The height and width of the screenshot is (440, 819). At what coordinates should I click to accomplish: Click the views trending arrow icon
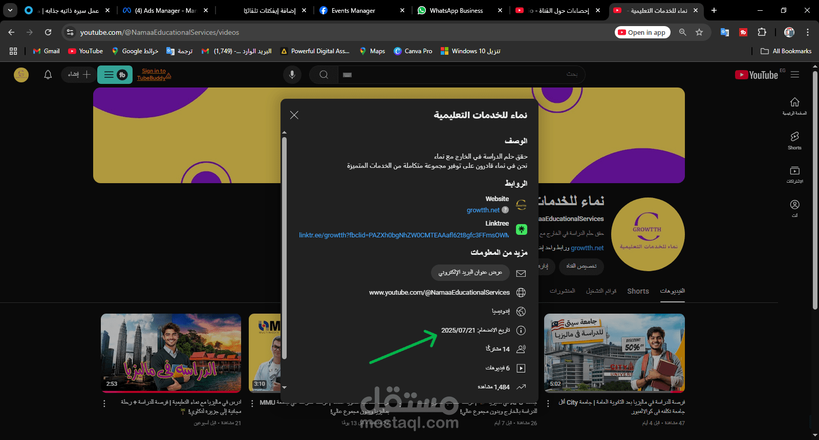521,387
